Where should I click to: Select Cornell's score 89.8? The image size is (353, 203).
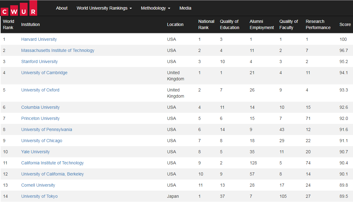(x=343, y=185)
